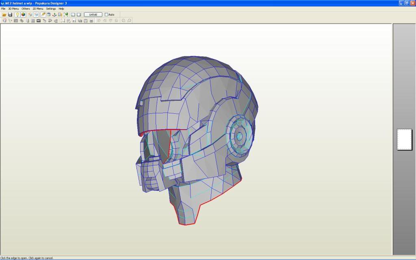Click the Open file folder icon
The width and height of the screenshot is (416, 260).
[x=4, y=15]
